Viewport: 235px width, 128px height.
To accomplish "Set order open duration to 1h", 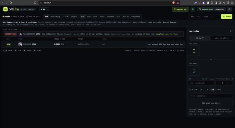I will click(x=200, y=89).
